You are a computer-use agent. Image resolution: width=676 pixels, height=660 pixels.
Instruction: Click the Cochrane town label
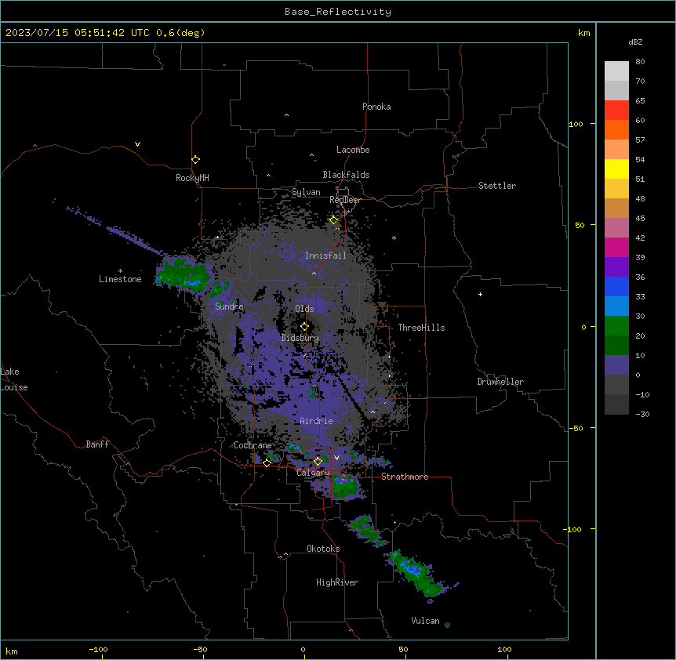[253, 445]
